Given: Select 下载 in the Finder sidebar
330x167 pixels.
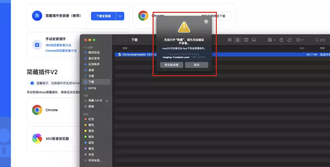Looking at the screenshot, I should pos(97,82).
